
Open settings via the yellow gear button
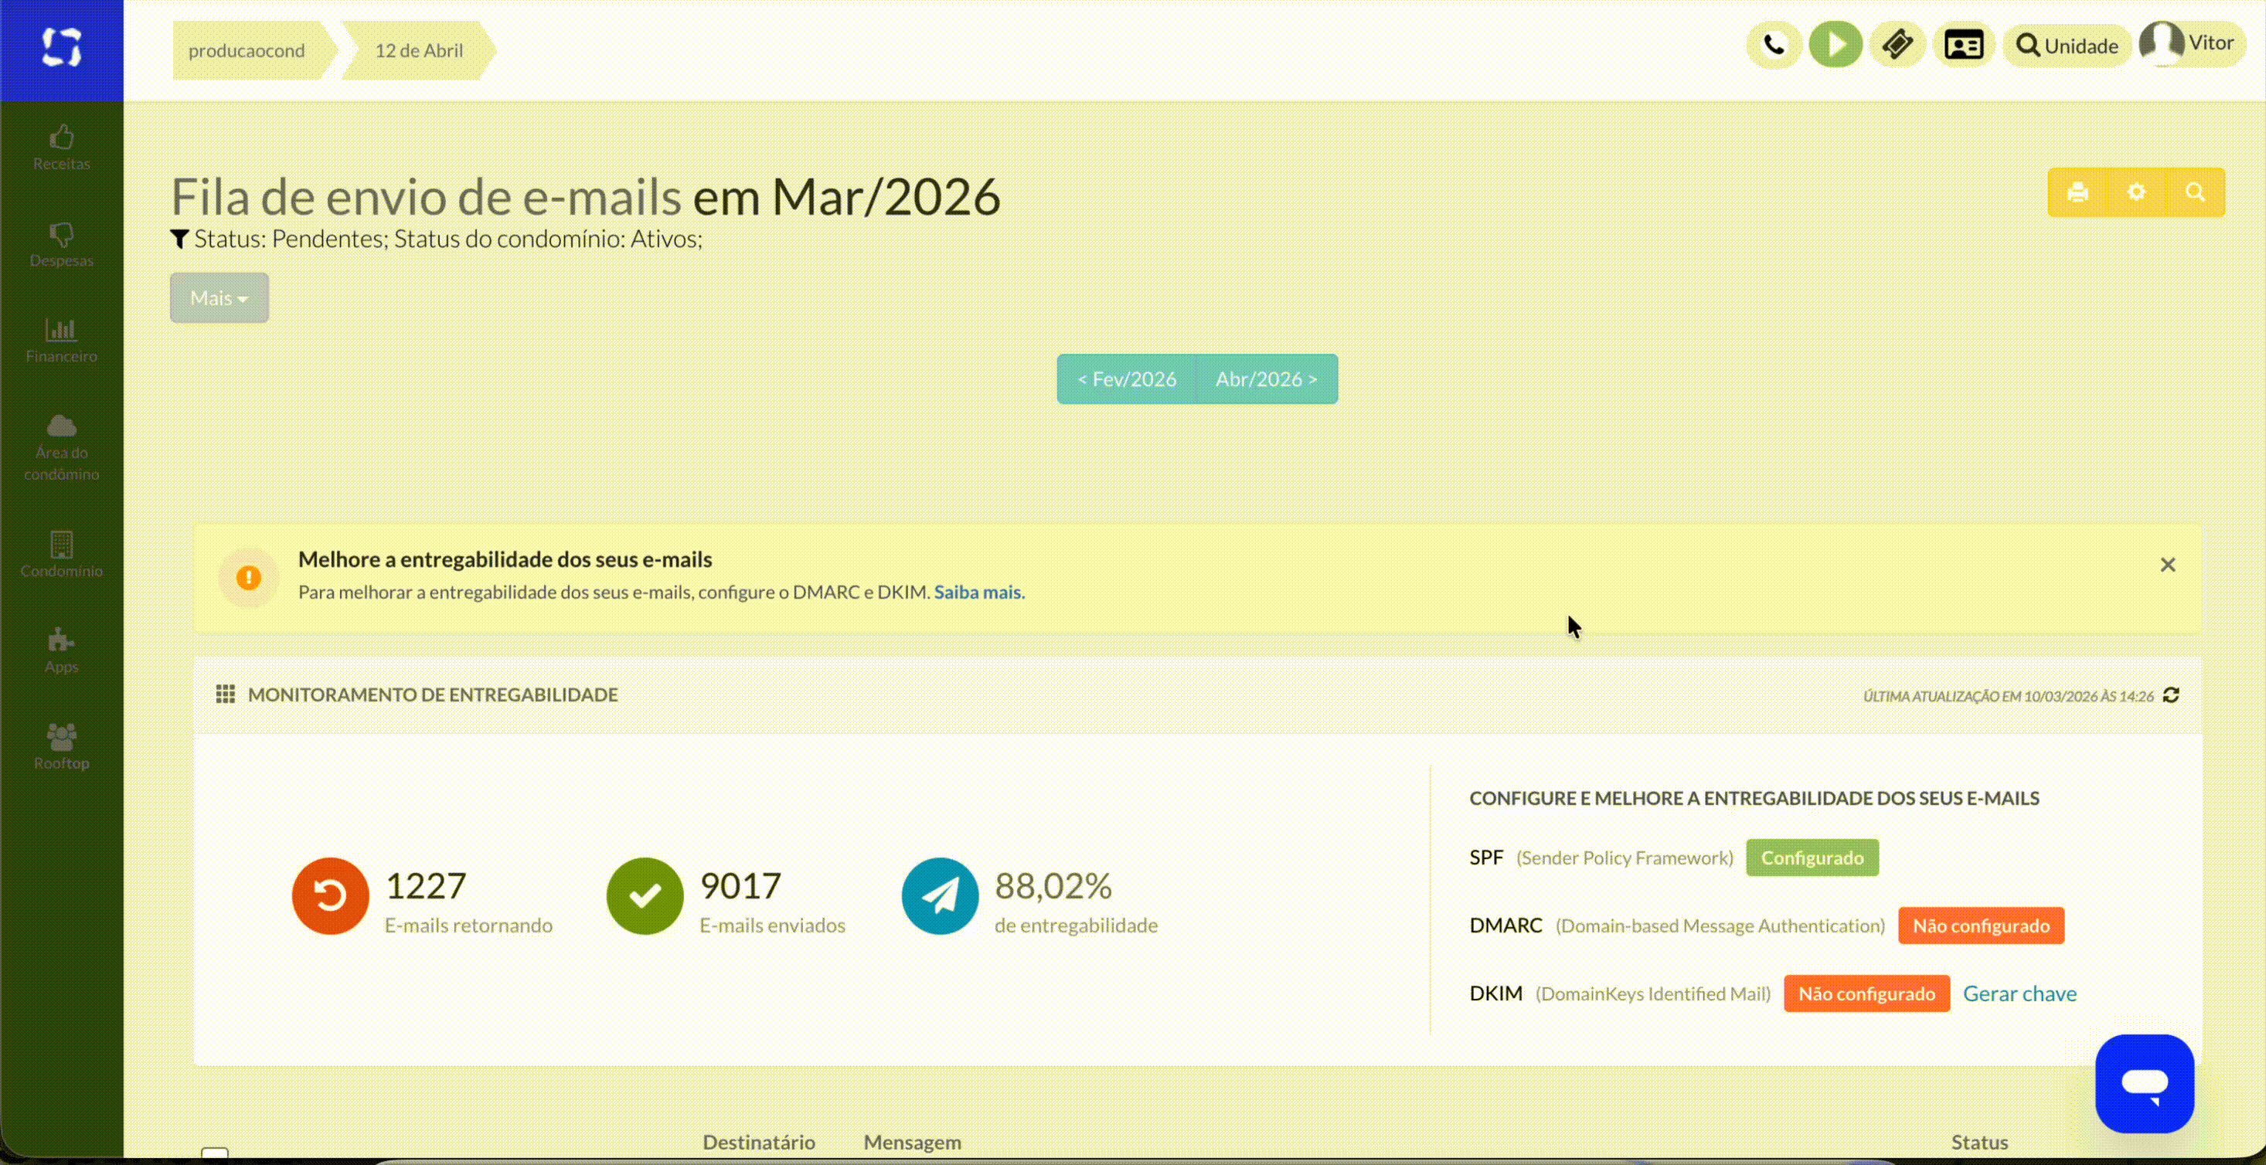[x=2137, y=192]
